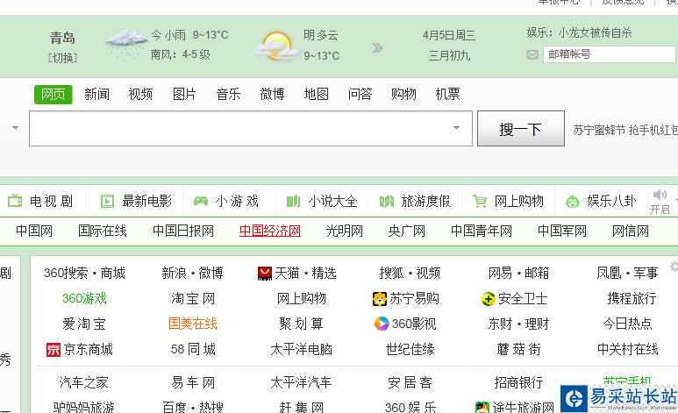Open the orange 国美在线 link
Viewport: 678px width, 413px height.
coord(193,324)
